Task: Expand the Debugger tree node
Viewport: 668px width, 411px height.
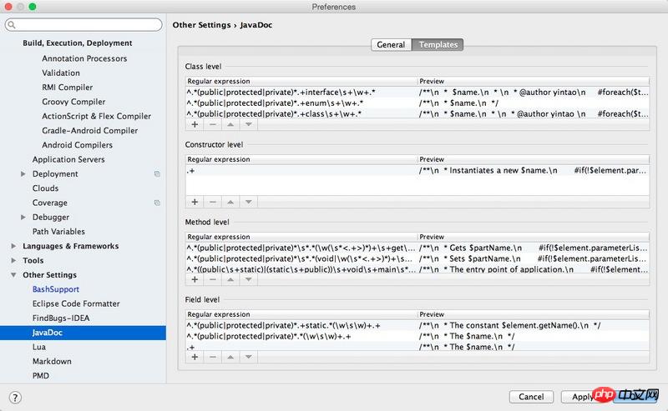Action: point(23,218)
